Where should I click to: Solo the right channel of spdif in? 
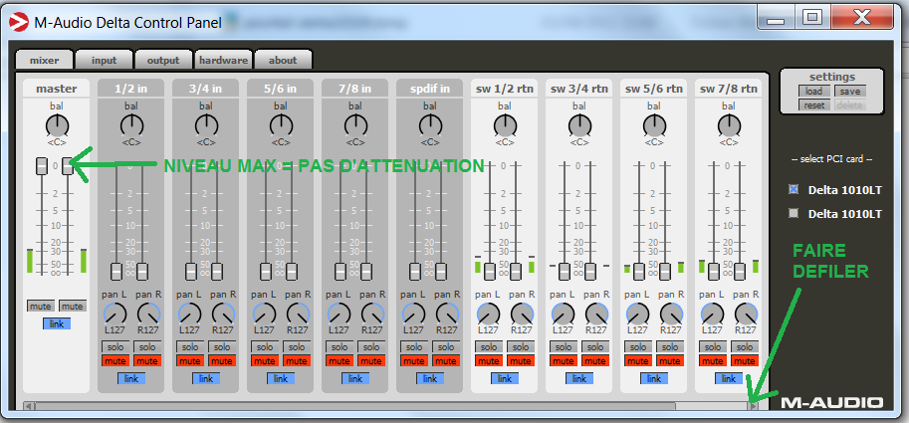(x=446, y=347)
